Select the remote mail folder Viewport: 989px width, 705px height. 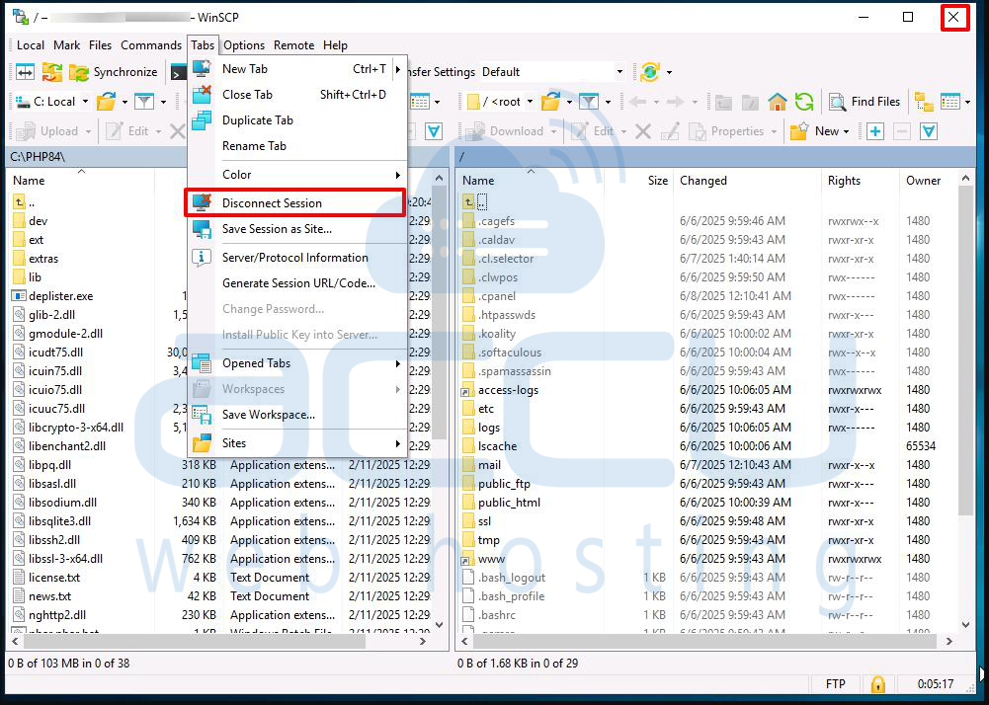[x=489, y=465]
